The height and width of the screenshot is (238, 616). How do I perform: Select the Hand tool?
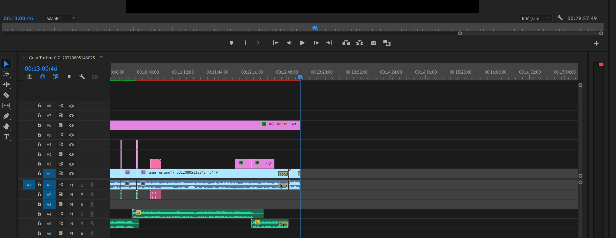click(6, 126)
